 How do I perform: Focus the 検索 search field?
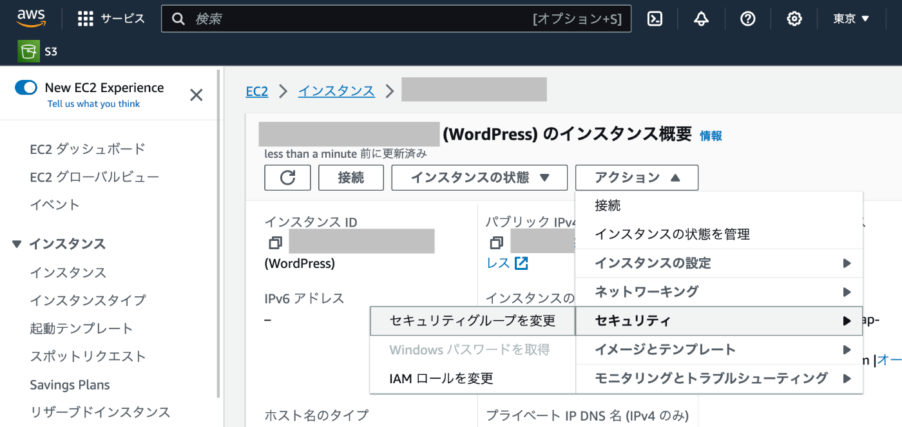tap(396, 19)
